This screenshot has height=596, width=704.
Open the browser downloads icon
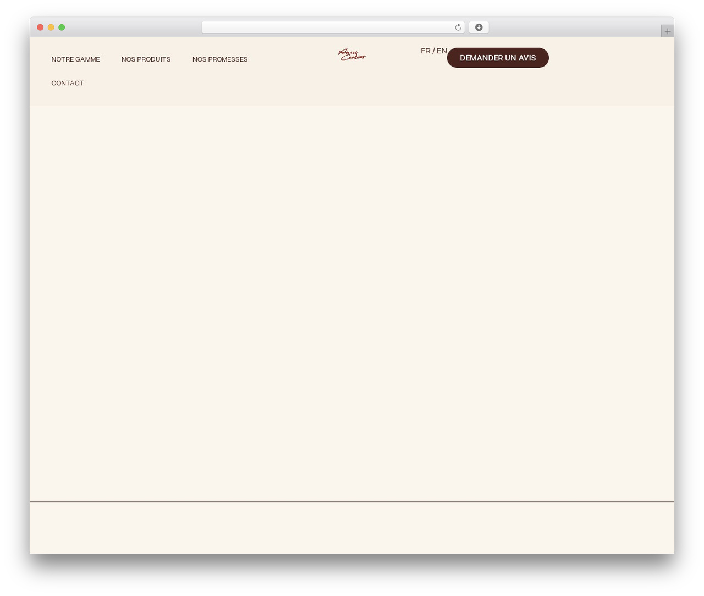[479, 27]
